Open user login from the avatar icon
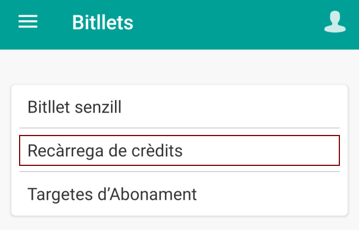Viewport: 359px width, 230px height. 335,22
